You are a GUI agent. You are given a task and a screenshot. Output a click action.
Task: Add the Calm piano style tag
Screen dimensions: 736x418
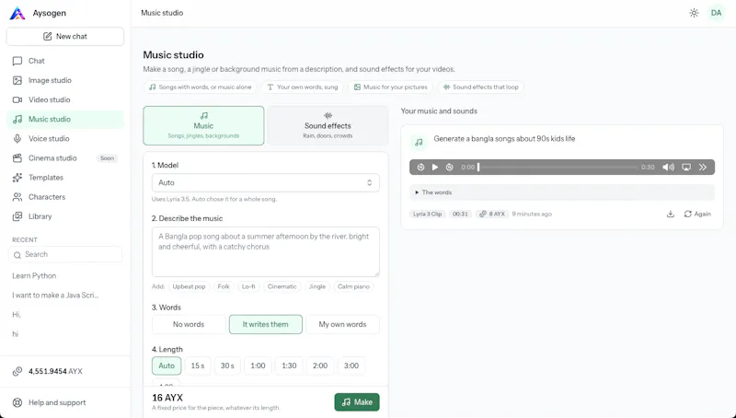tap(353, 286)
